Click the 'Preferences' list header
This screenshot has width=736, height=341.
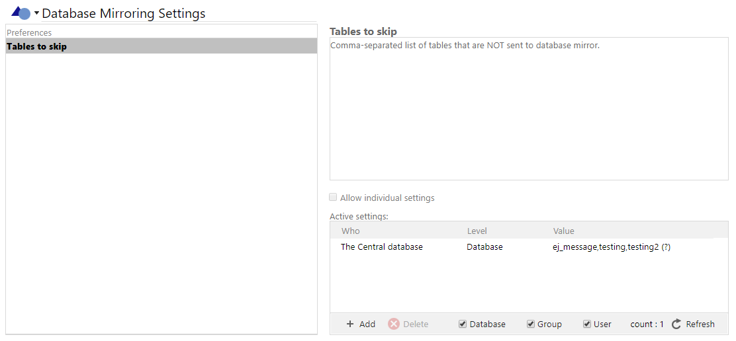pos(29,32)
